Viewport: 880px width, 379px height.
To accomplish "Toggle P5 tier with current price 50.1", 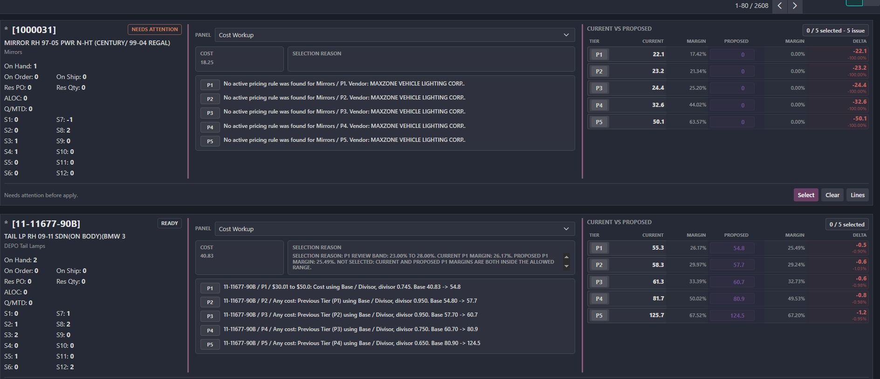I will (599, 122).
